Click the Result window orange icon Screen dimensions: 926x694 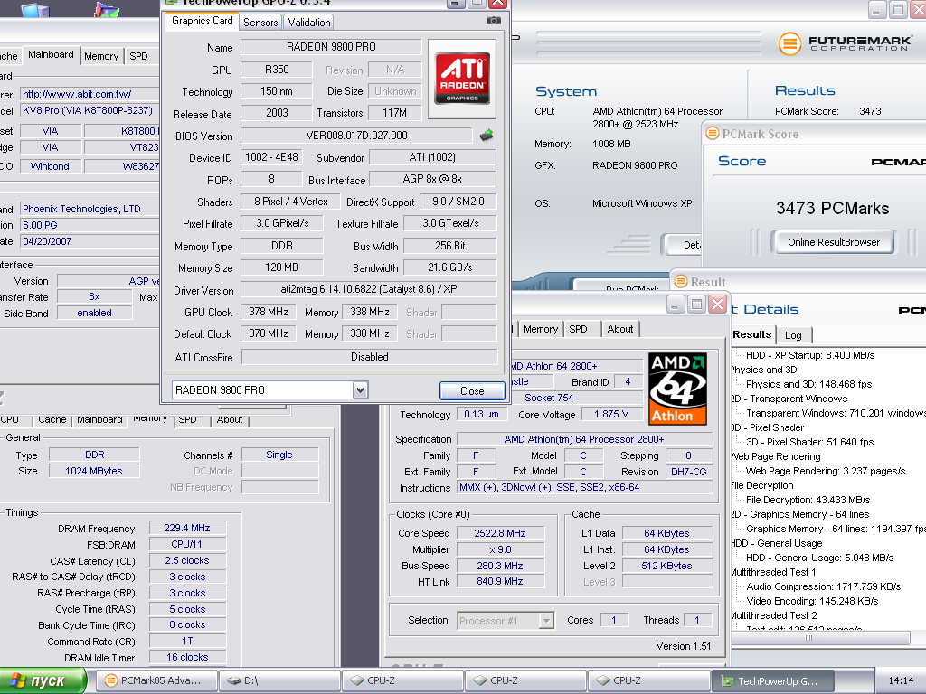pyautogui.click(x=681, y=282)
